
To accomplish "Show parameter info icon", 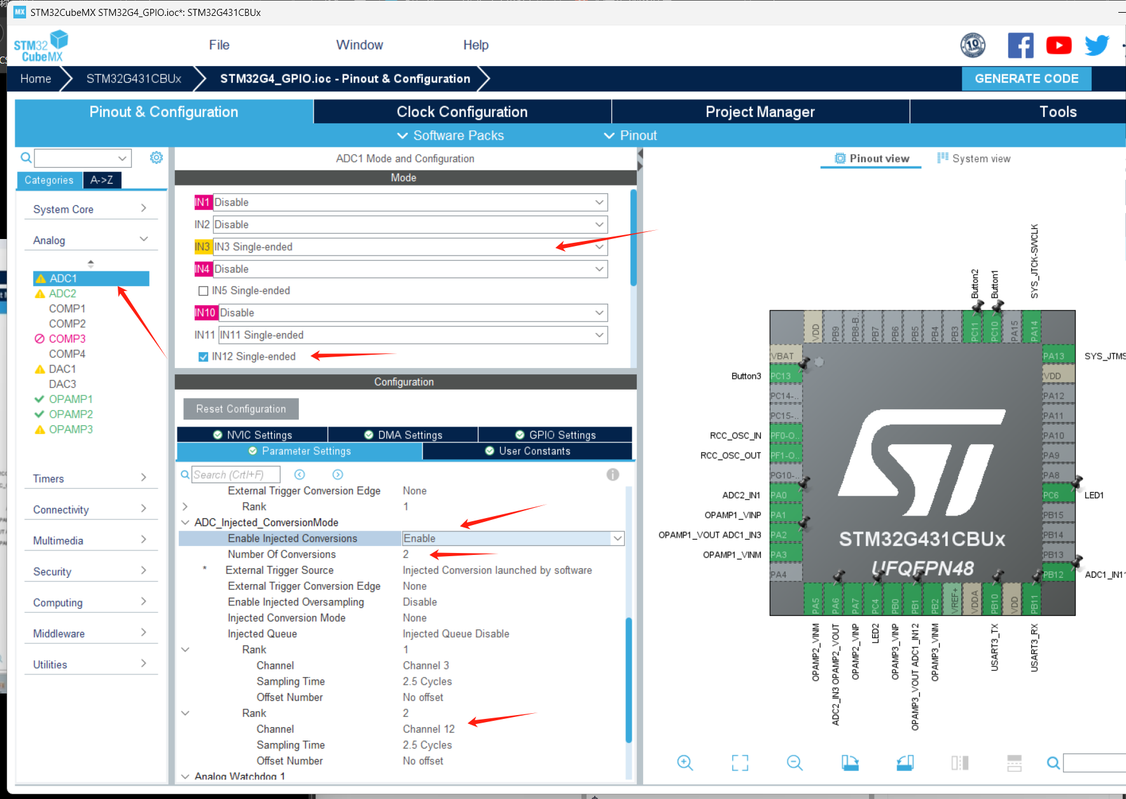I will 613,474.
